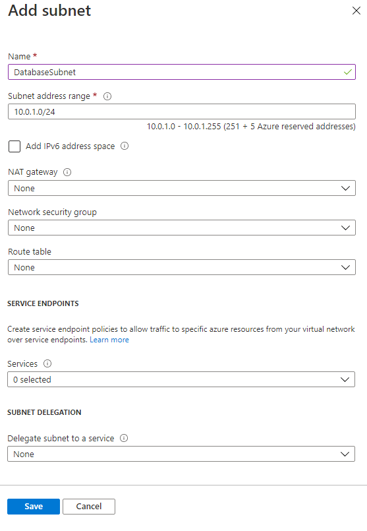The width and height of the screenshot is (367, 531).
Task: Open the NAT gateway dropdown
Action: [182, 188]
